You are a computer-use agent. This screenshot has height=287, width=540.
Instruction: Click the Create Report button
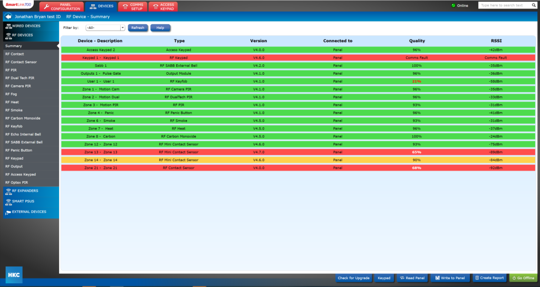pos(489,278)
